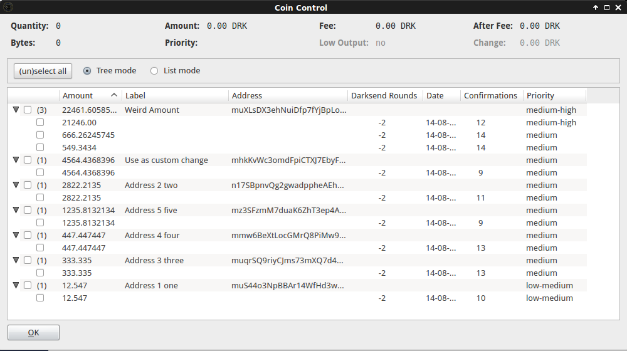Tick the Address 1 one group checkbox
This screenshot has height=351, width=627.
coord(28,285)
